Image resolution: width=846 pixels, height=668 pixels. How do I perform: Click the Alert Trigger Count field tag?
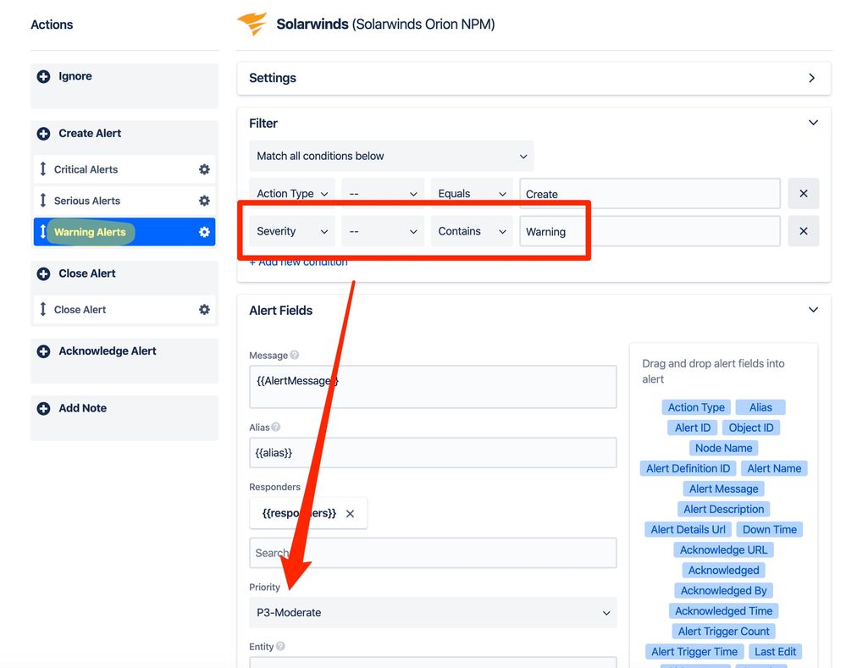[x=723, y=632]
